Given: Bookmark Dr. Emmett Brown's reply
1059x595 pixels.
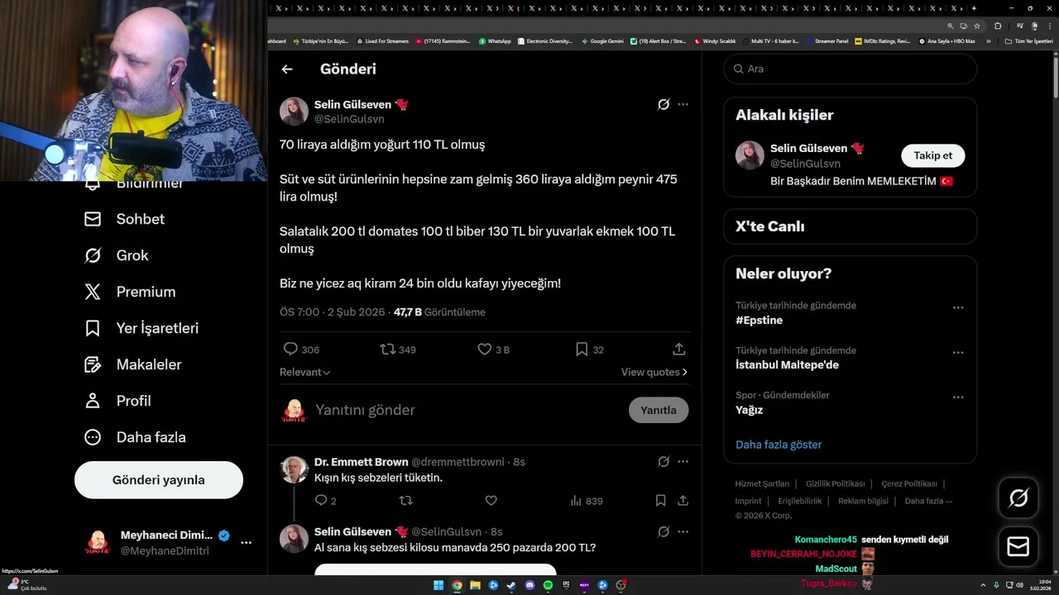Looking at the screenshot, I should (x=660, y=501).
